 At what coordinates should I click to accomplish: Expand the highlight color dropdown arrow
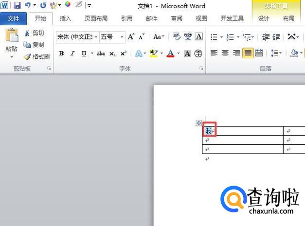161,53
